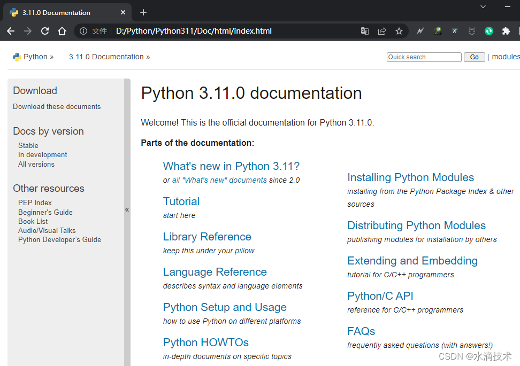Open What's new in Python 3.11? link
The image size is (520, 366).
(231, 166)
